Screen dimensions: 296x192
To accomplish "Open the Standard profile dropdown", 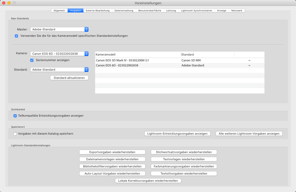I will click(x=59, y=70).
